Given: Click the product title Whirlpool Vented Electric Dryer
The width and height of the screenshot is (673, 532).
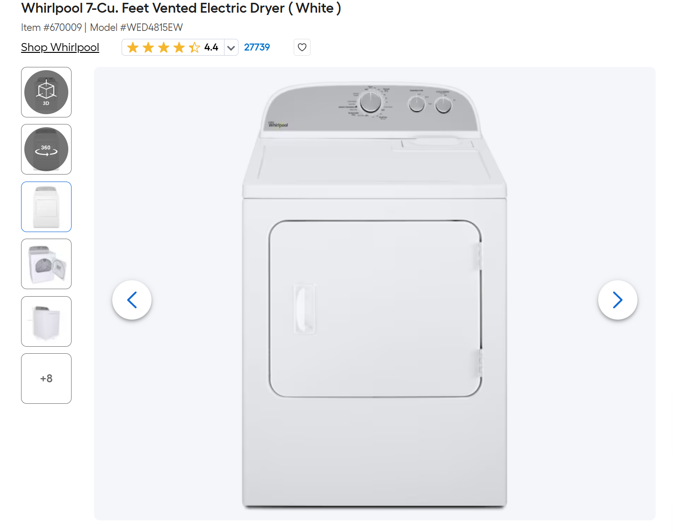Looking at the screenshot, I should pos(181,8).
